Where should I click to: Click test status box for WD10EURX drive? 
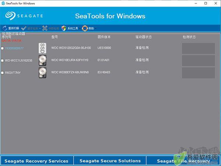point(198,61)
